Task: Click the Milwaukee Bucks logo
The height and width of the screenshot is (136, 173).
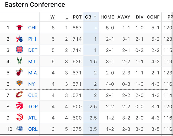Action: click(19, 61)
